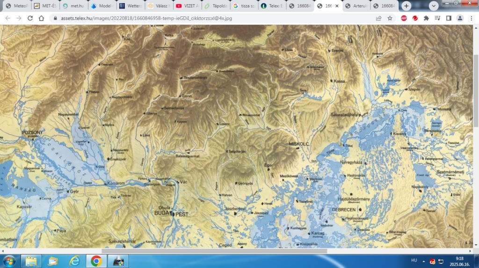Reload the page with the refresh icon
Image resolution: width=479 pixels, height=268 pixels.
pos(30,18)
